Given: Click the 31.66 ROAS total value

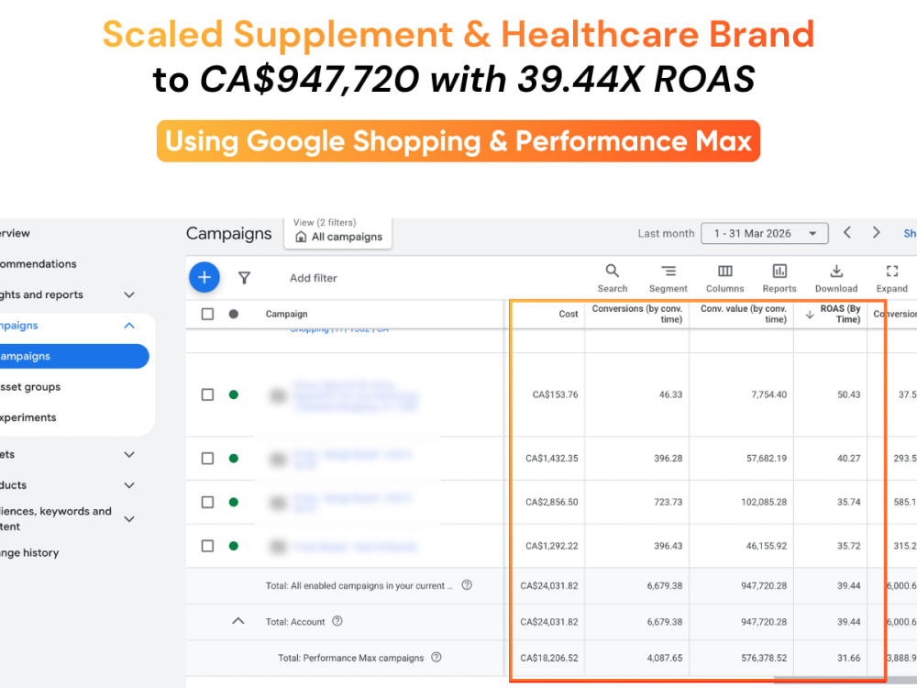Looking at the screenshot, I should 848,658.
